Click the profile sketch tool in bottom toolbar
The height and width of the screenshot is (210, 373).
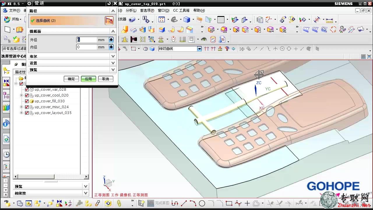(175, 203)
